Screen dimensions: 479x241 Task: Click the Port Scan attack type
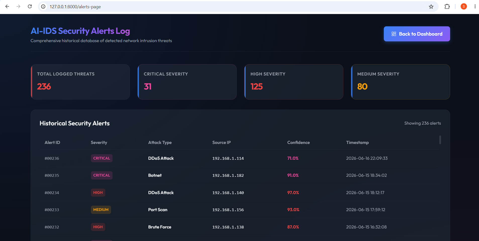pos(157,210)
